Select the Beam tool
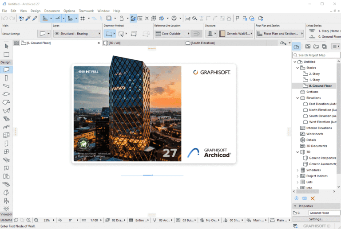341x229 pixels. click(x=6, y=86)
